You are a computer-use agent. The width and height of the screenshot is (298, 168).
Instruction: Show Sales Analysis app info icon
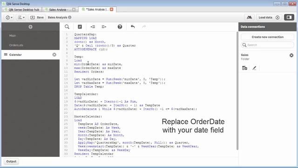click(x=70, y=17)
